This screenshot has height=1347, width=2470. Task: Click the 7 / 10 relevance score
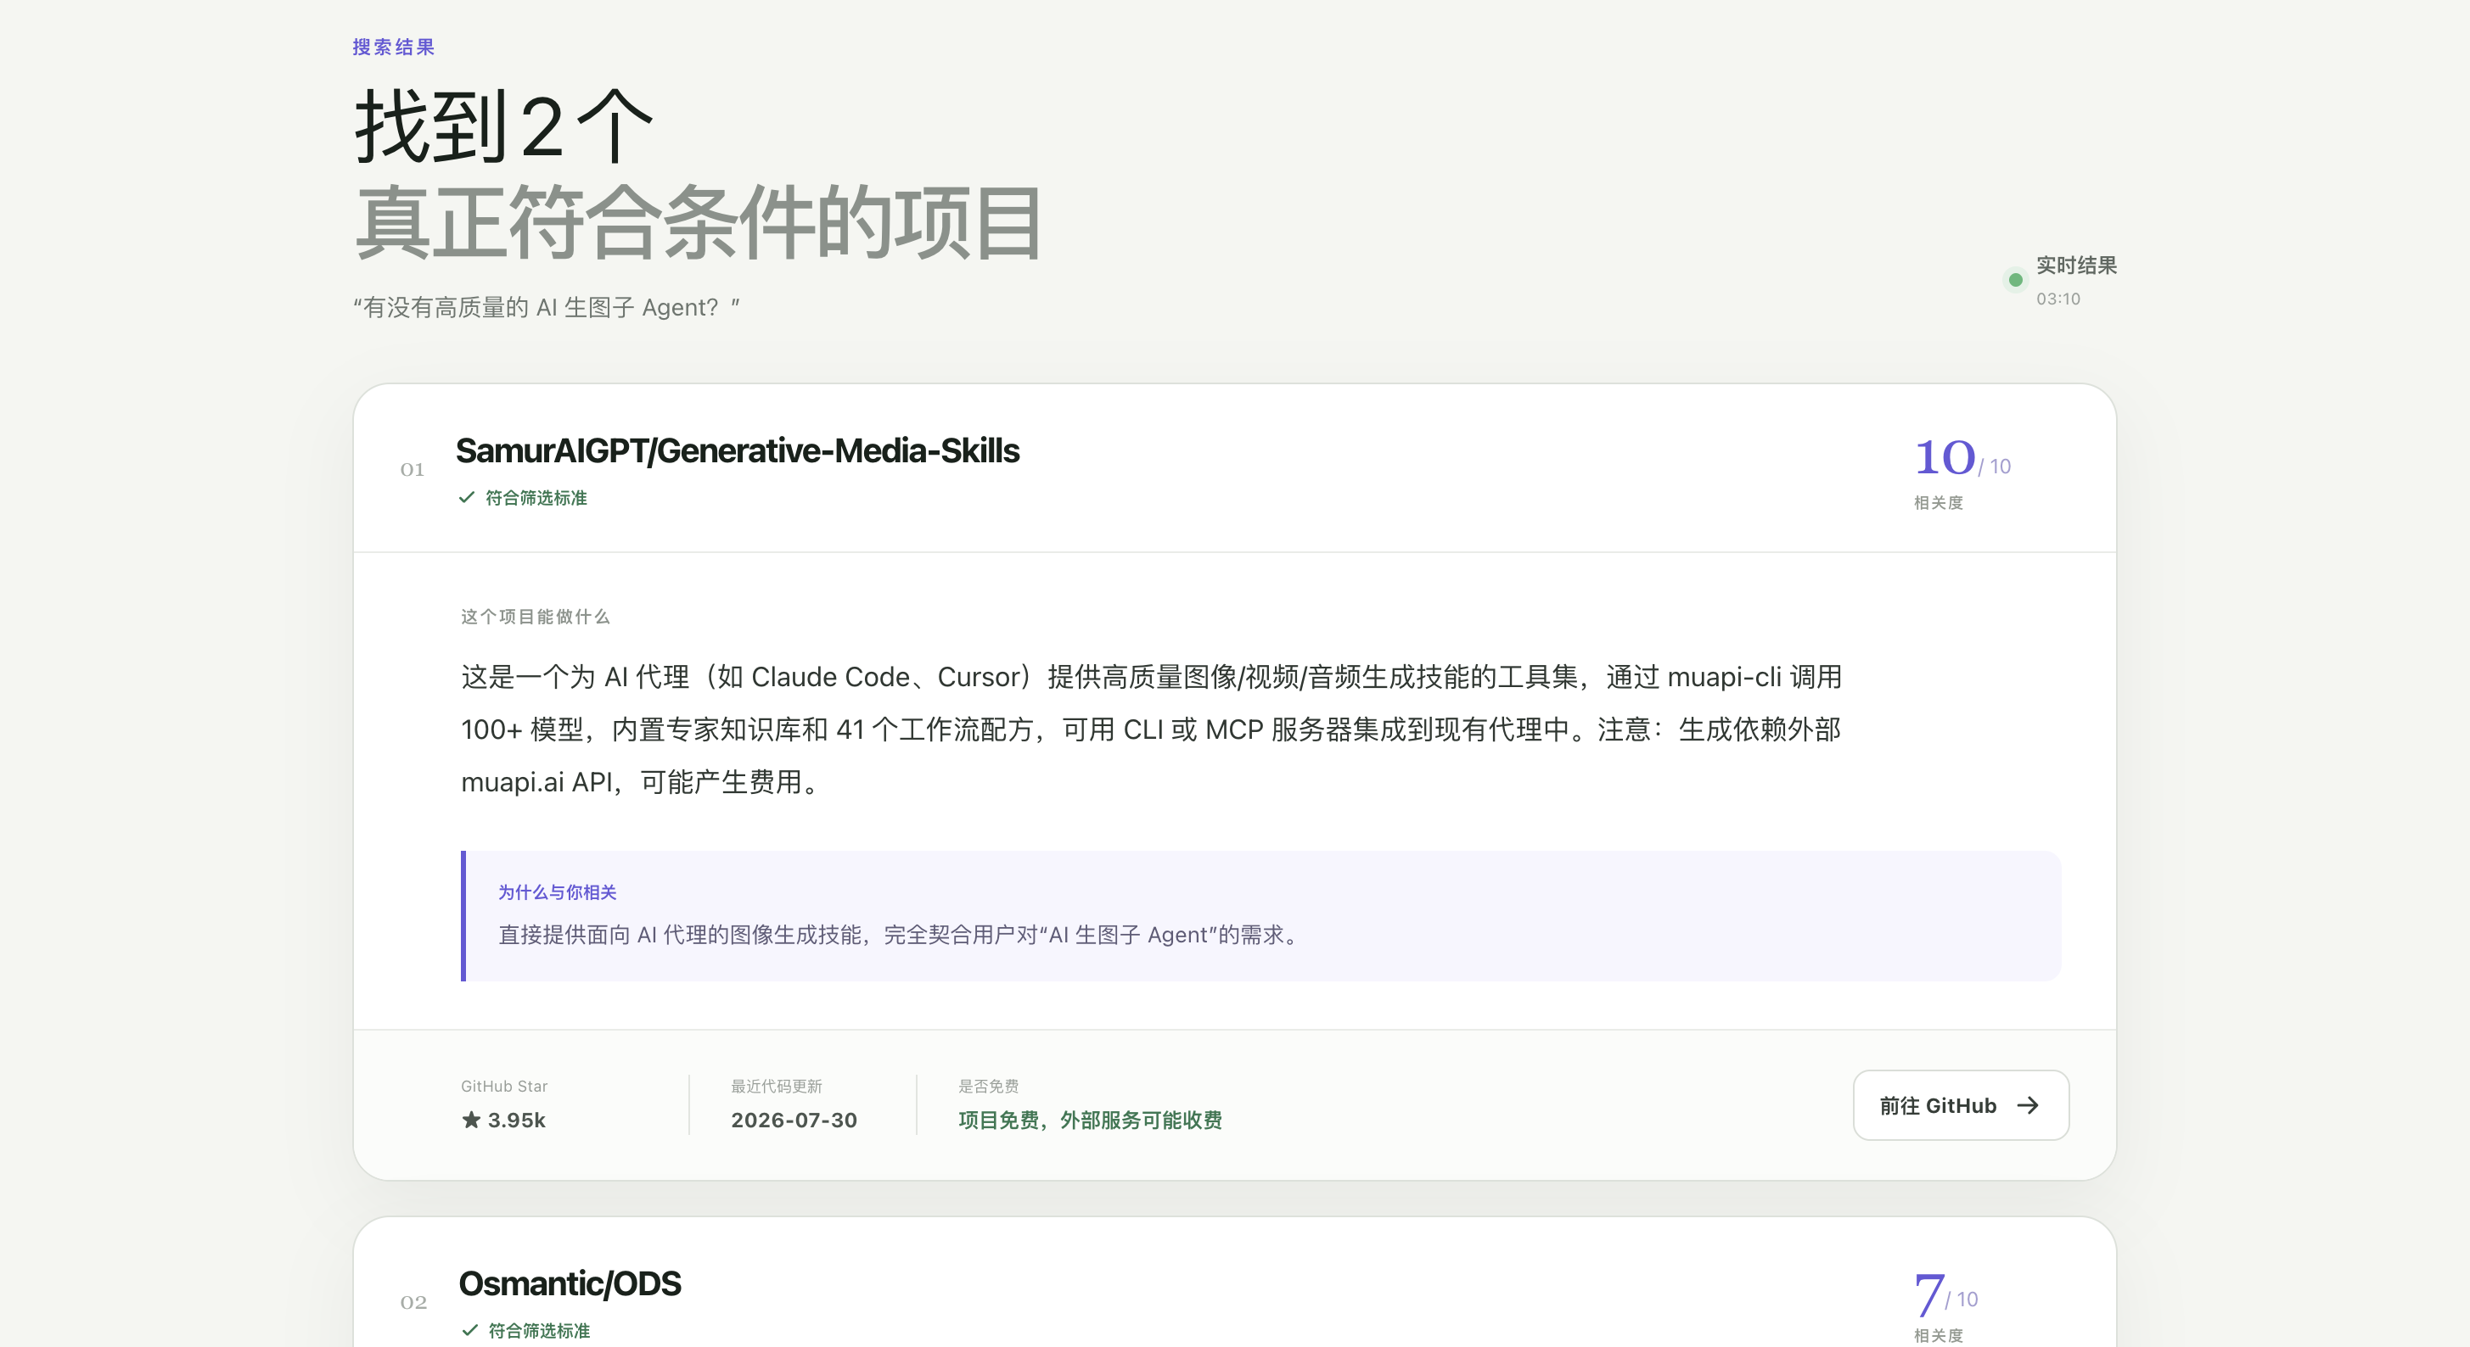1945,1294
